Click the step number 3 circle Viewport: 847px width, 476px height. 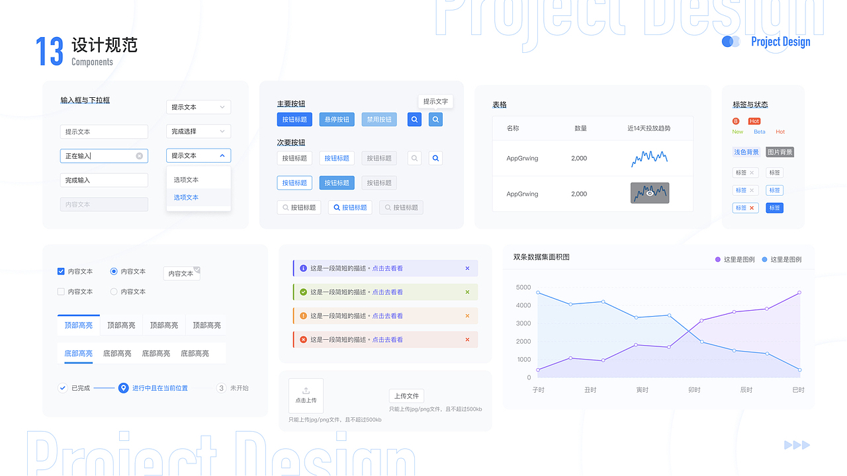[222, 388]
